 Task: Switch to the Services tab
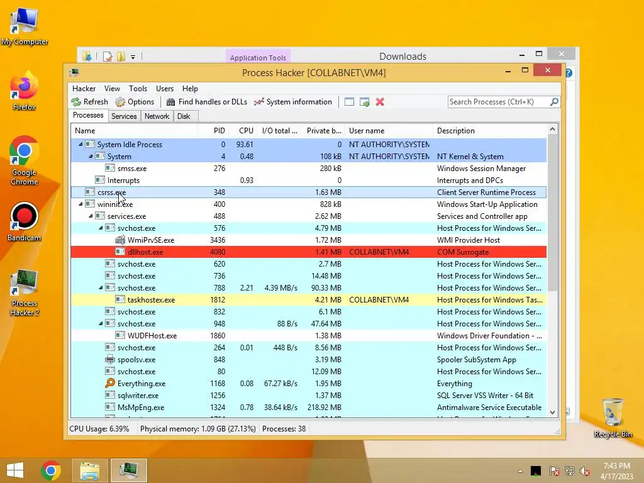click(x=124, y=116)
